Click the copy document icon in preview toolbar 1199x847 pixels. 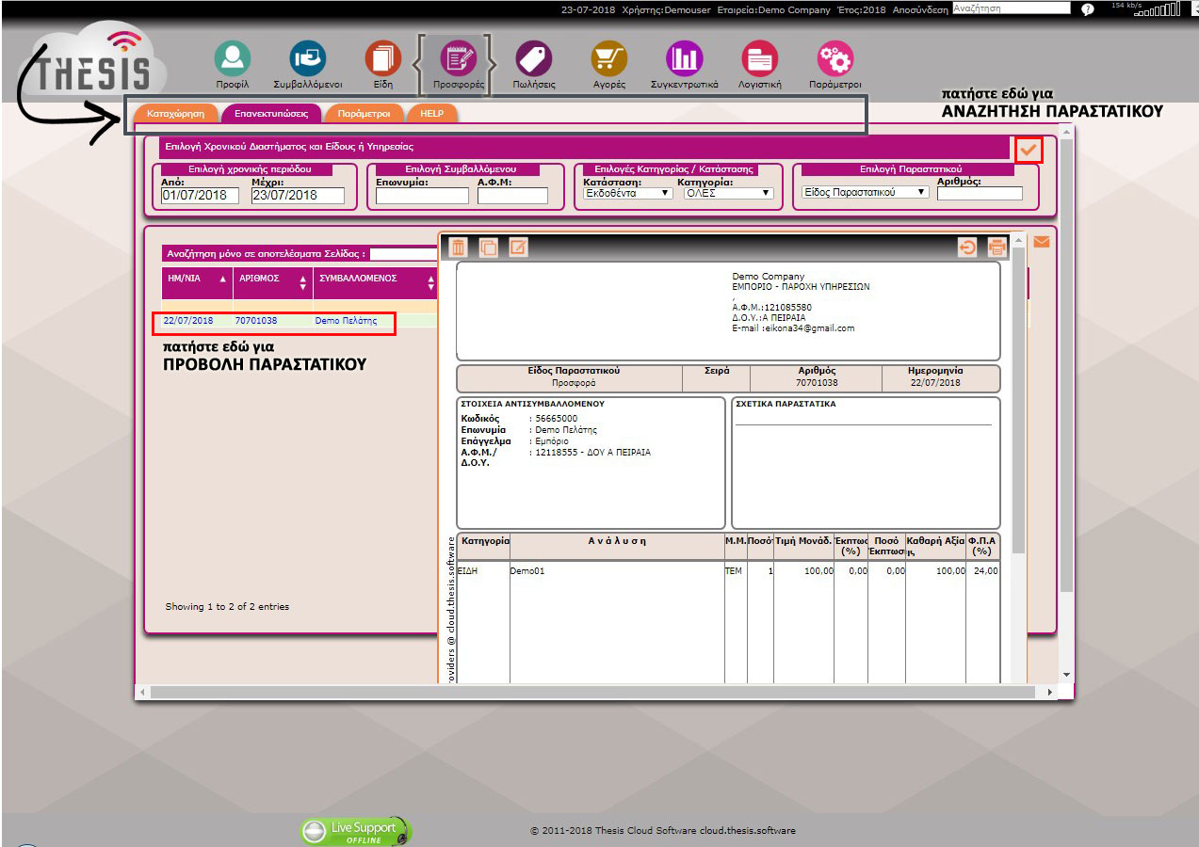point(488,248)
